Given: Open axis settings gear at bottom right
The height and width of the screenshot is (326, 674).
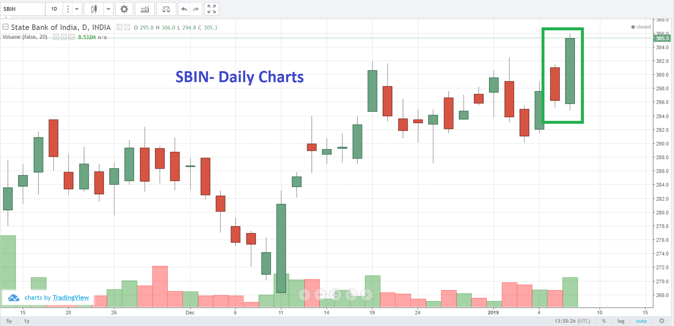Looking at the screenshot, I should 662,321.
